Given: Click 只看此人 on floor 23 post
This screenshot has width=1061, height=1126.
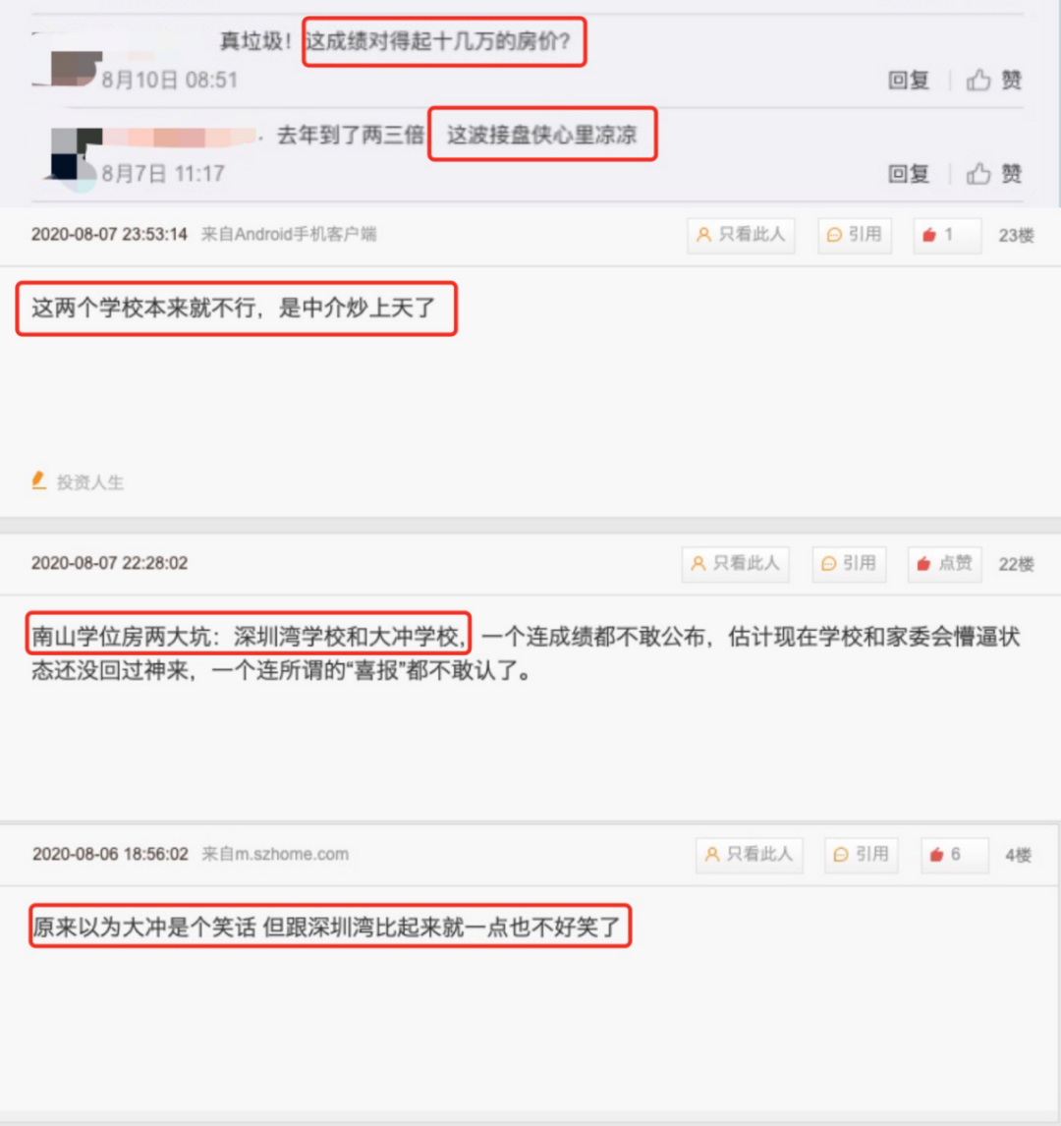Looking at the screenshot, I should tap(741, 236).
